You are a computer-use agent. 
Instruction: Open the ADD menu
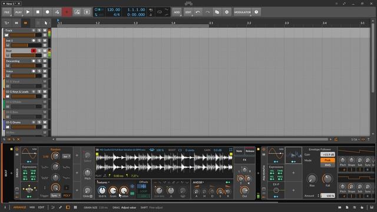point(177,12)
